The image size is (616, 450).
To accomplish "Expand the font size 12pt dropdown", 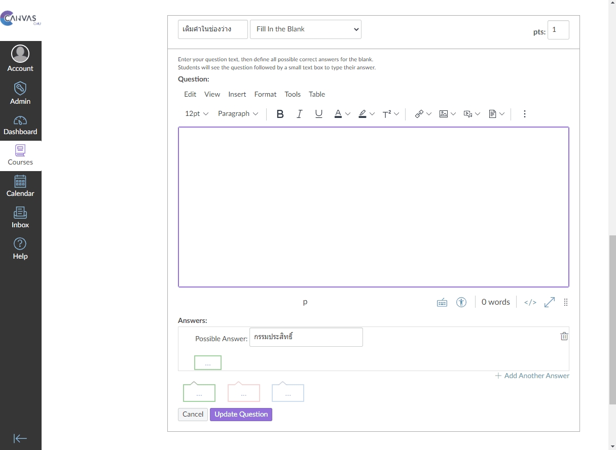I will tap(196, 114).
